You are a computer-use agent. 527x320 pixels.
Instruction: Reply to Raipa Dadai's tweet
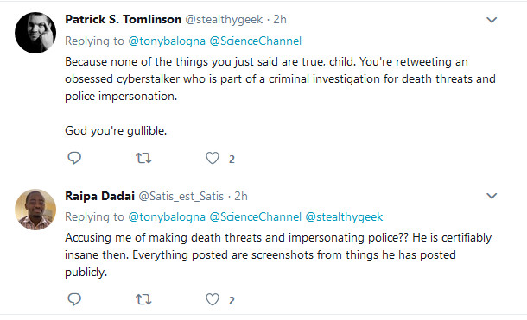pos(74,299)
